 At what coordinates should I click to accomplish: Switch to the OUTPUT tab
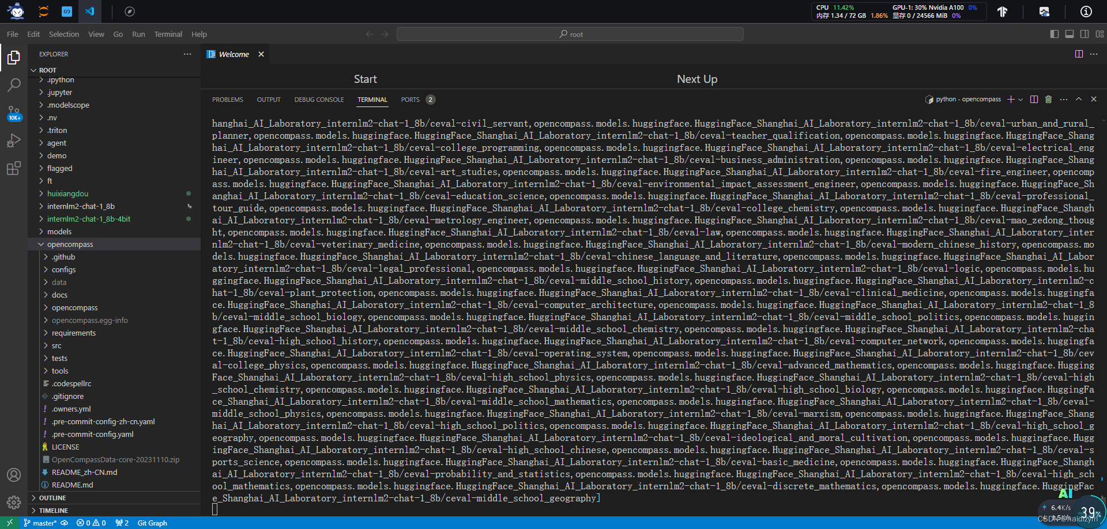[x=269, y=100]
